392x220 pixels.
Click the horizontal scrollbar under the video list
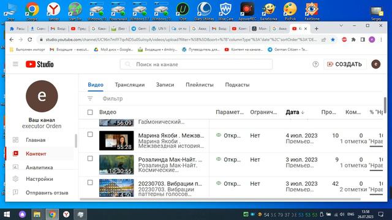pyautogui.click(x=220, y=199)
